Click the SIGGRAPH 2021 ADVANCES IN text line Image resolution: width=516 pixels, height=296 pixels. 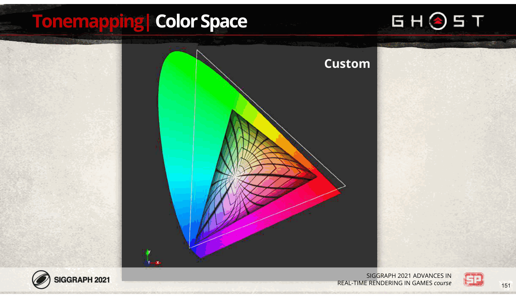pos(409,276)
